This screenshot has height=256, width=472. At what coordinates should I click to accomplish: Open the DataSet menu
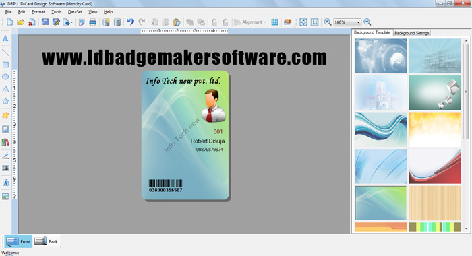pyautogui.click(x=75, y=12)
